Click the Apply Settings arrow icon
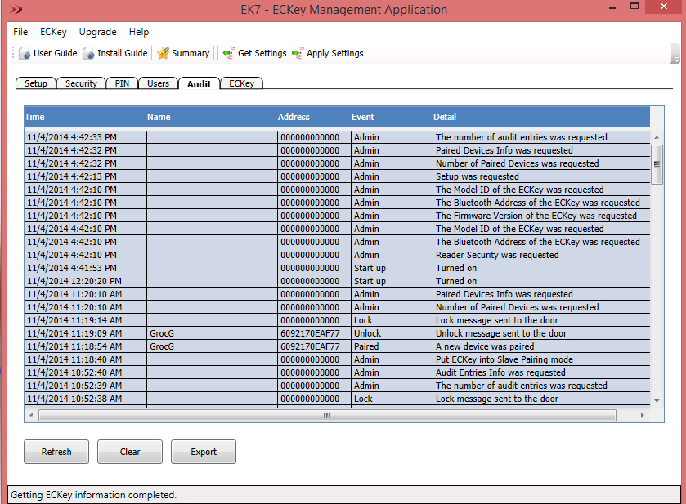 pos(298,53)
